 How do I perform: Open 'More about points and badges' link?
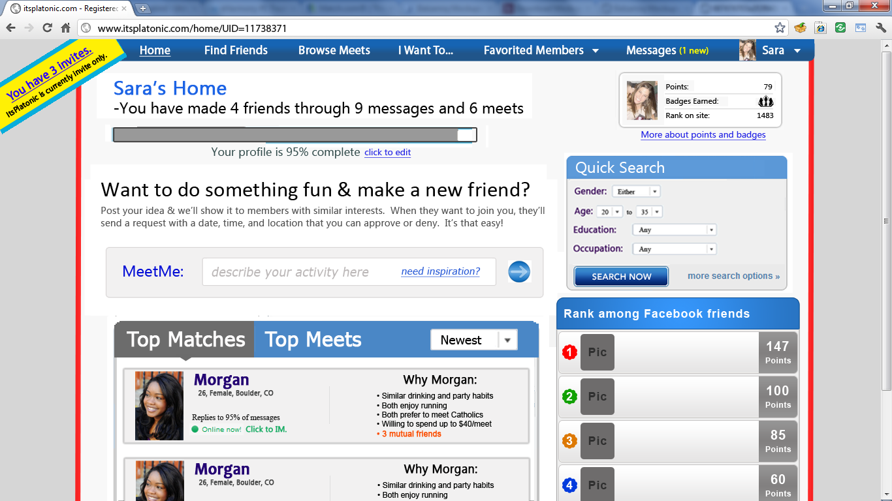pyautogui.click(x=703, y=134)
